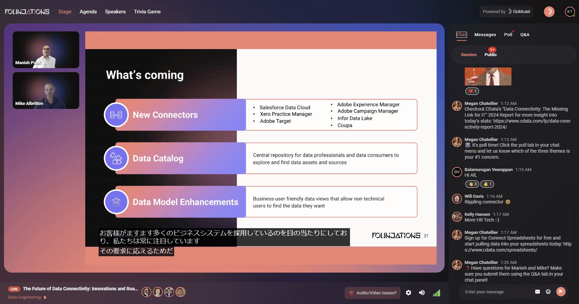579x304 pixels.
Task: Open the Agenda page
Action: (88, 12)
